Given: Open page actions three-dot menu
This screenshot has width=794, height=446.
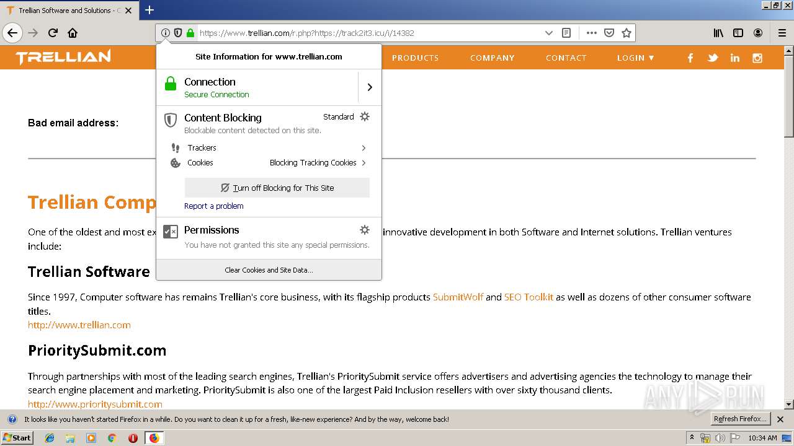Looking at the screenshot, I should [592, 33].
